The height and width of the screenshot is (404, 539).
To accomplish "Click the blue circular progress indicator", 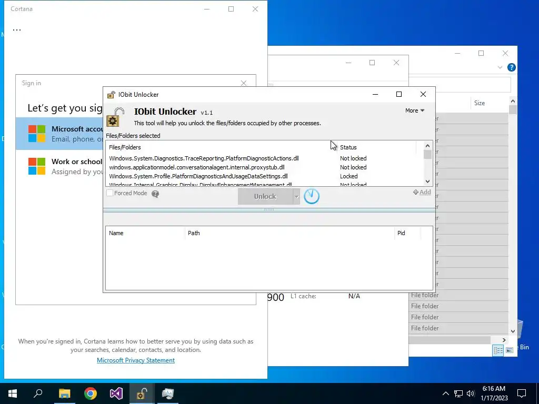I will [x=312, y=196].
